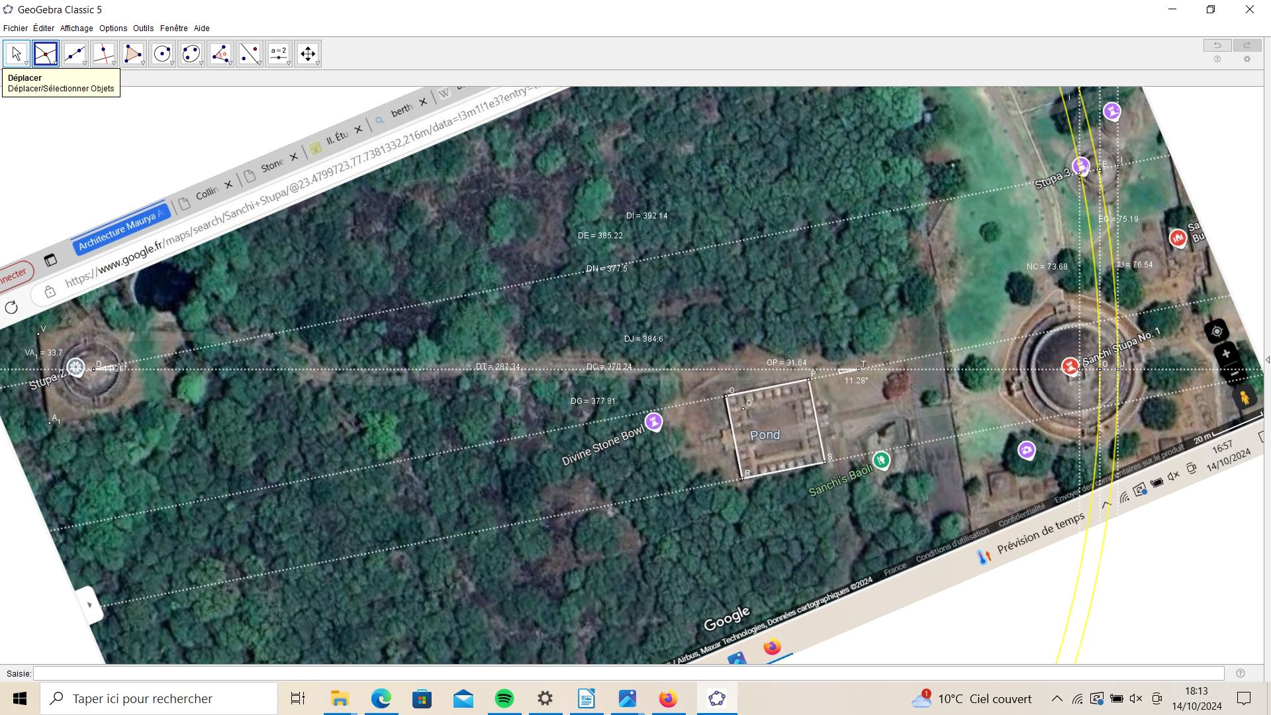Select the Polygon tool

tap(132, 53)
